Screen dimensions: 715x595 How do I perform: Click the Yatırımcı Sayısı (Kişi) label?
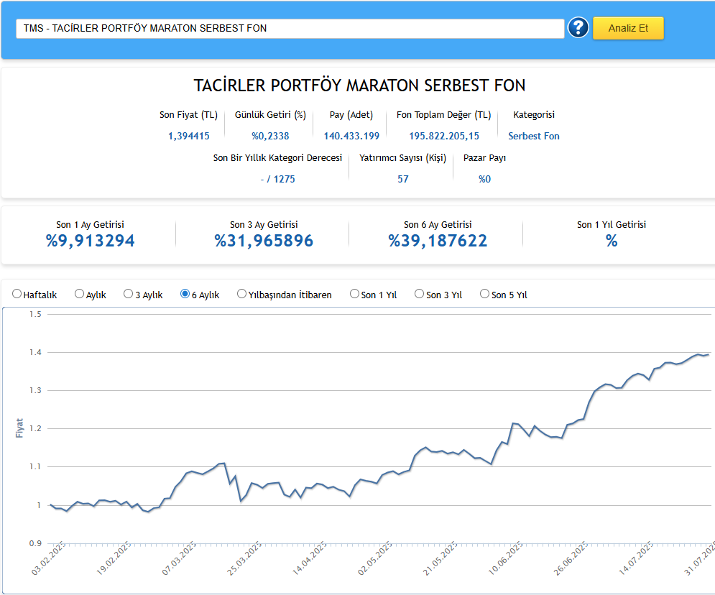[x=403, y=158]
